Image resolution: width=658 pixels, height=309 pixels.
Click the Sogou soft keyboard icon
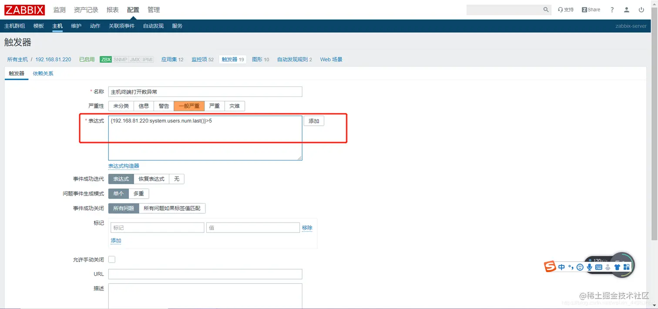(x=599, y=267)
